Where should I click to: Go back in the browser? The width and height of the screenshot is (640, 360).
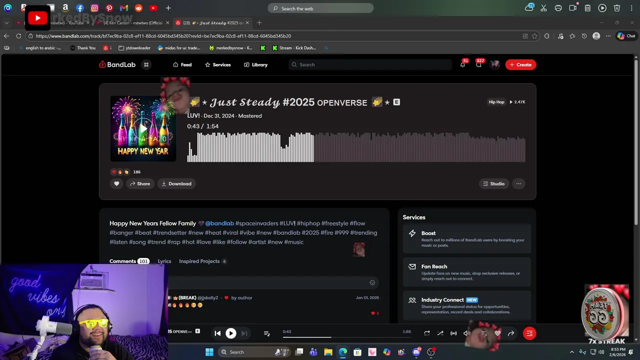tap(6, 36)
